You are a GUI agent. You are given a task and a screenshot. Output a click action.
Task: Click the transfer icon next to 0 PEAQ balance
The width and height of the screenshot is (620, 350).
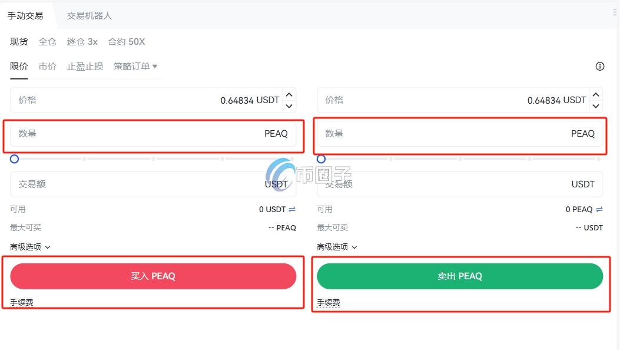point(599,209)
